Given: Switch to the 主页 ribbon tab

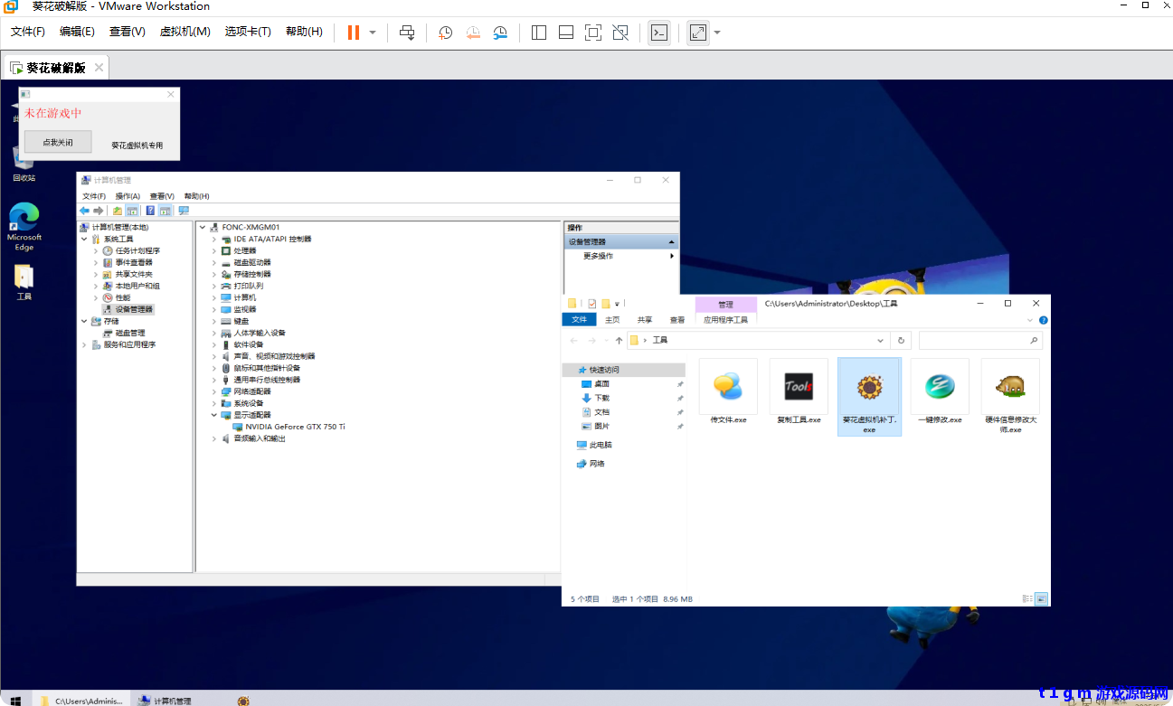Looking at the screenshot, I should (x=611, y=319).
